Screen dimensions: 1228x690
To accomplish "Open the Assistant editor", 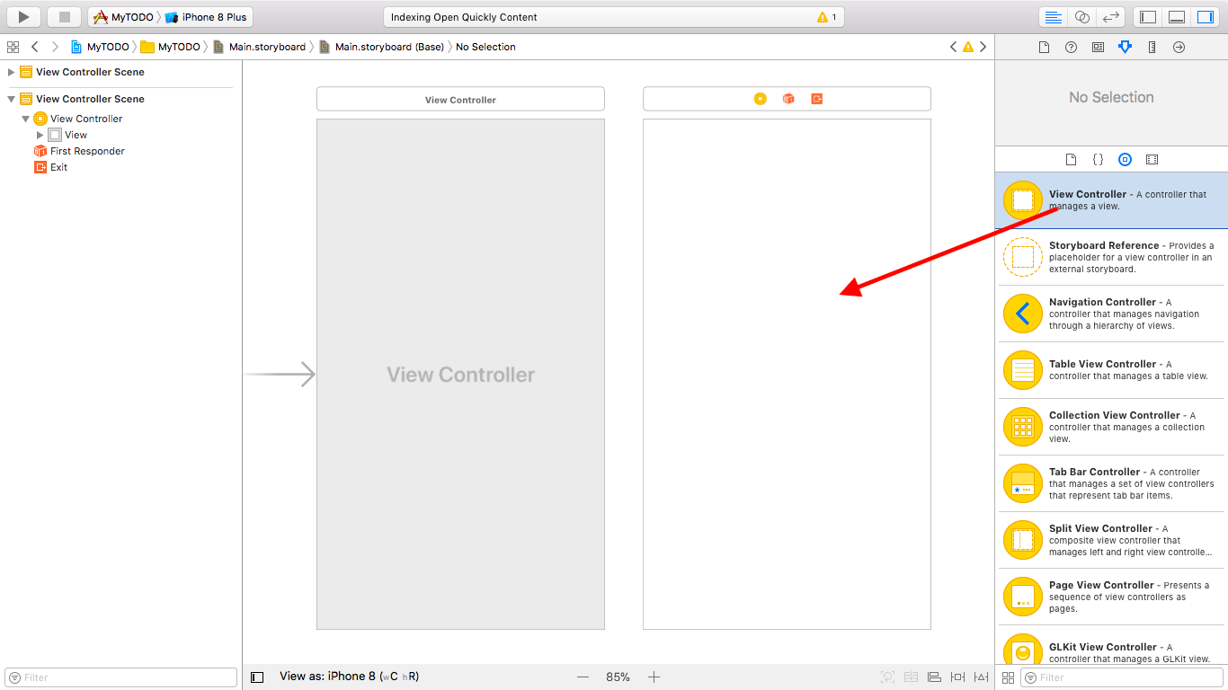I will tap(1082, 16).
